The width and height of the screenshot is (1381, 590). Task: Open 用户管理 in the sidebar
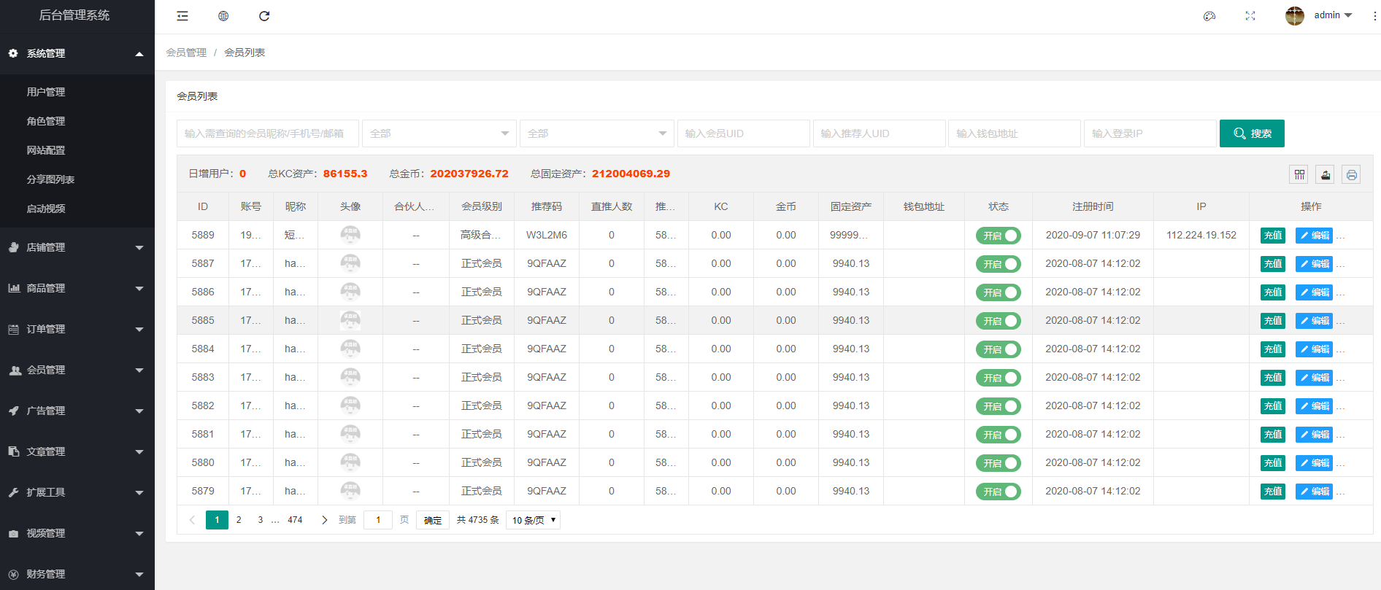(46, 92)
